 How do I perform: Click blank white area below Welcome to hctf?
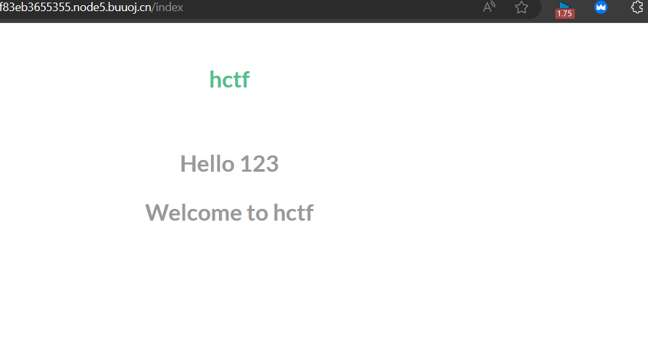tap(229, 285)
